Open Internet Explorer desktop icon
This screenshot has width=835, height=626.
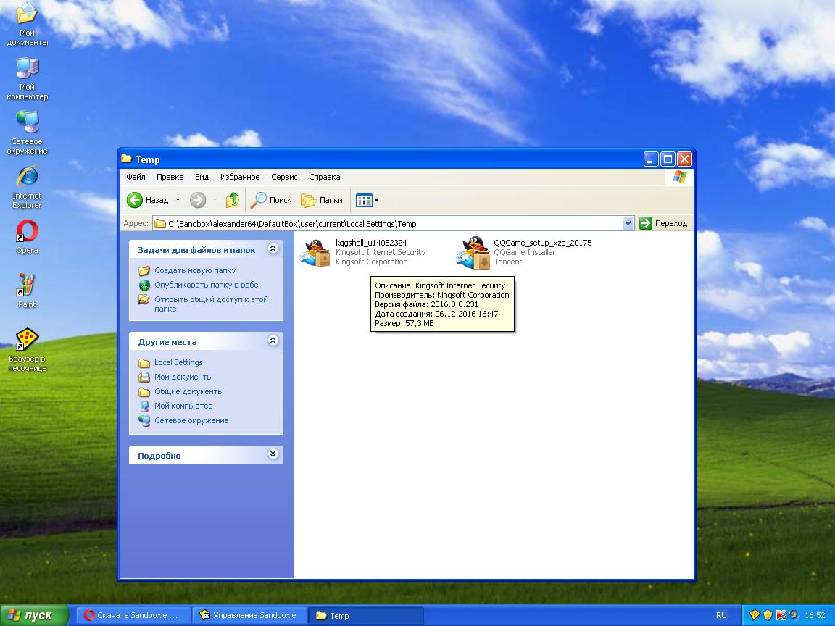(27, 178)
